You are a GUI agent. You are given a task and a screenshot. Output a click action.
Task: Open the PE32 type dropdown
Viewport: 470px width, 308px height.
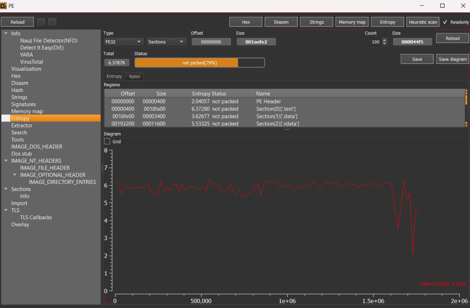pos(123,42)
